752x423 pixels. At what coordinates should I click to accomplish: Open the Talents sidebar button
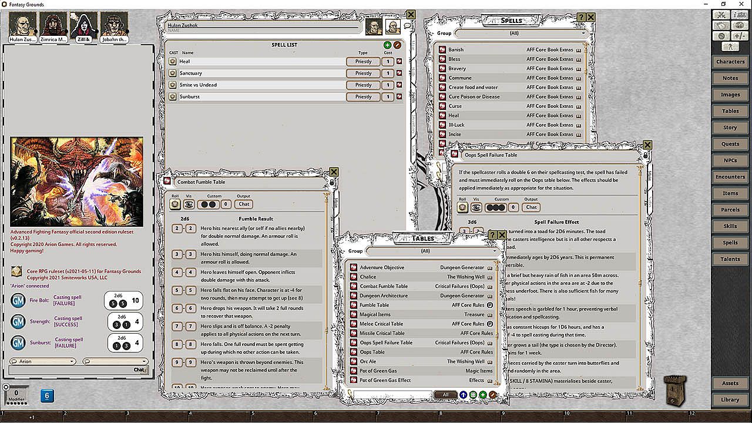730,259
